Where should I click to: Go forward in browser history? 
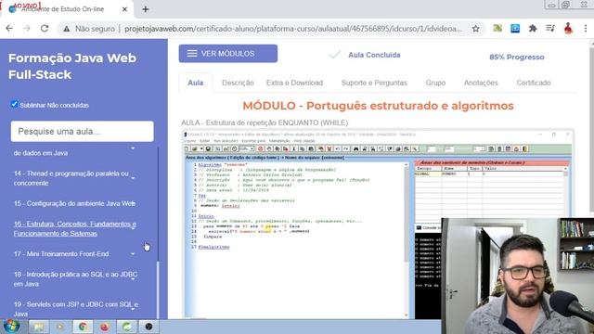(x=27, y=29)
